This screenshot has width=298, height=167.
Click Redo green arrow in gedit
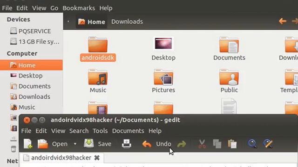click(x=182, y=144)
